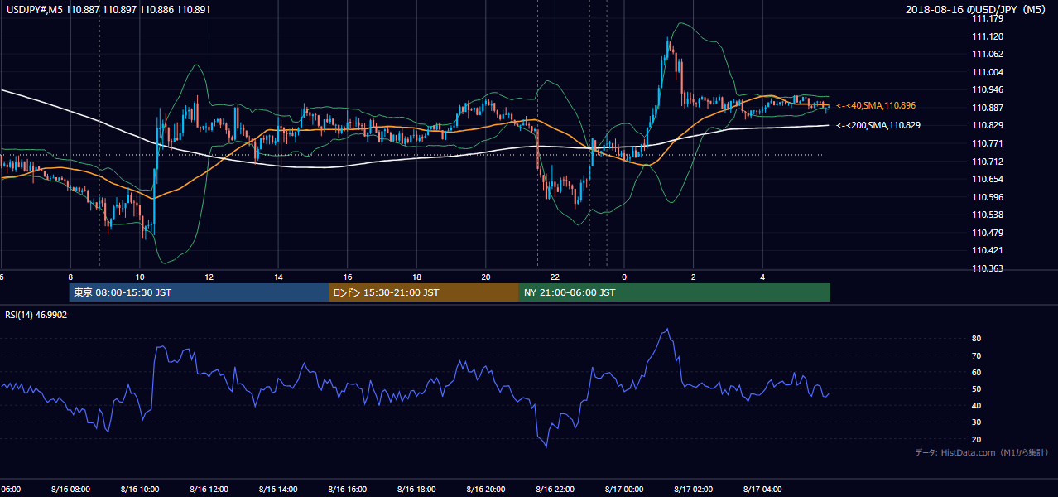Screen dimensions: 1058x497
Task: Click the hour 12 label under price chart
Action: 209,277
